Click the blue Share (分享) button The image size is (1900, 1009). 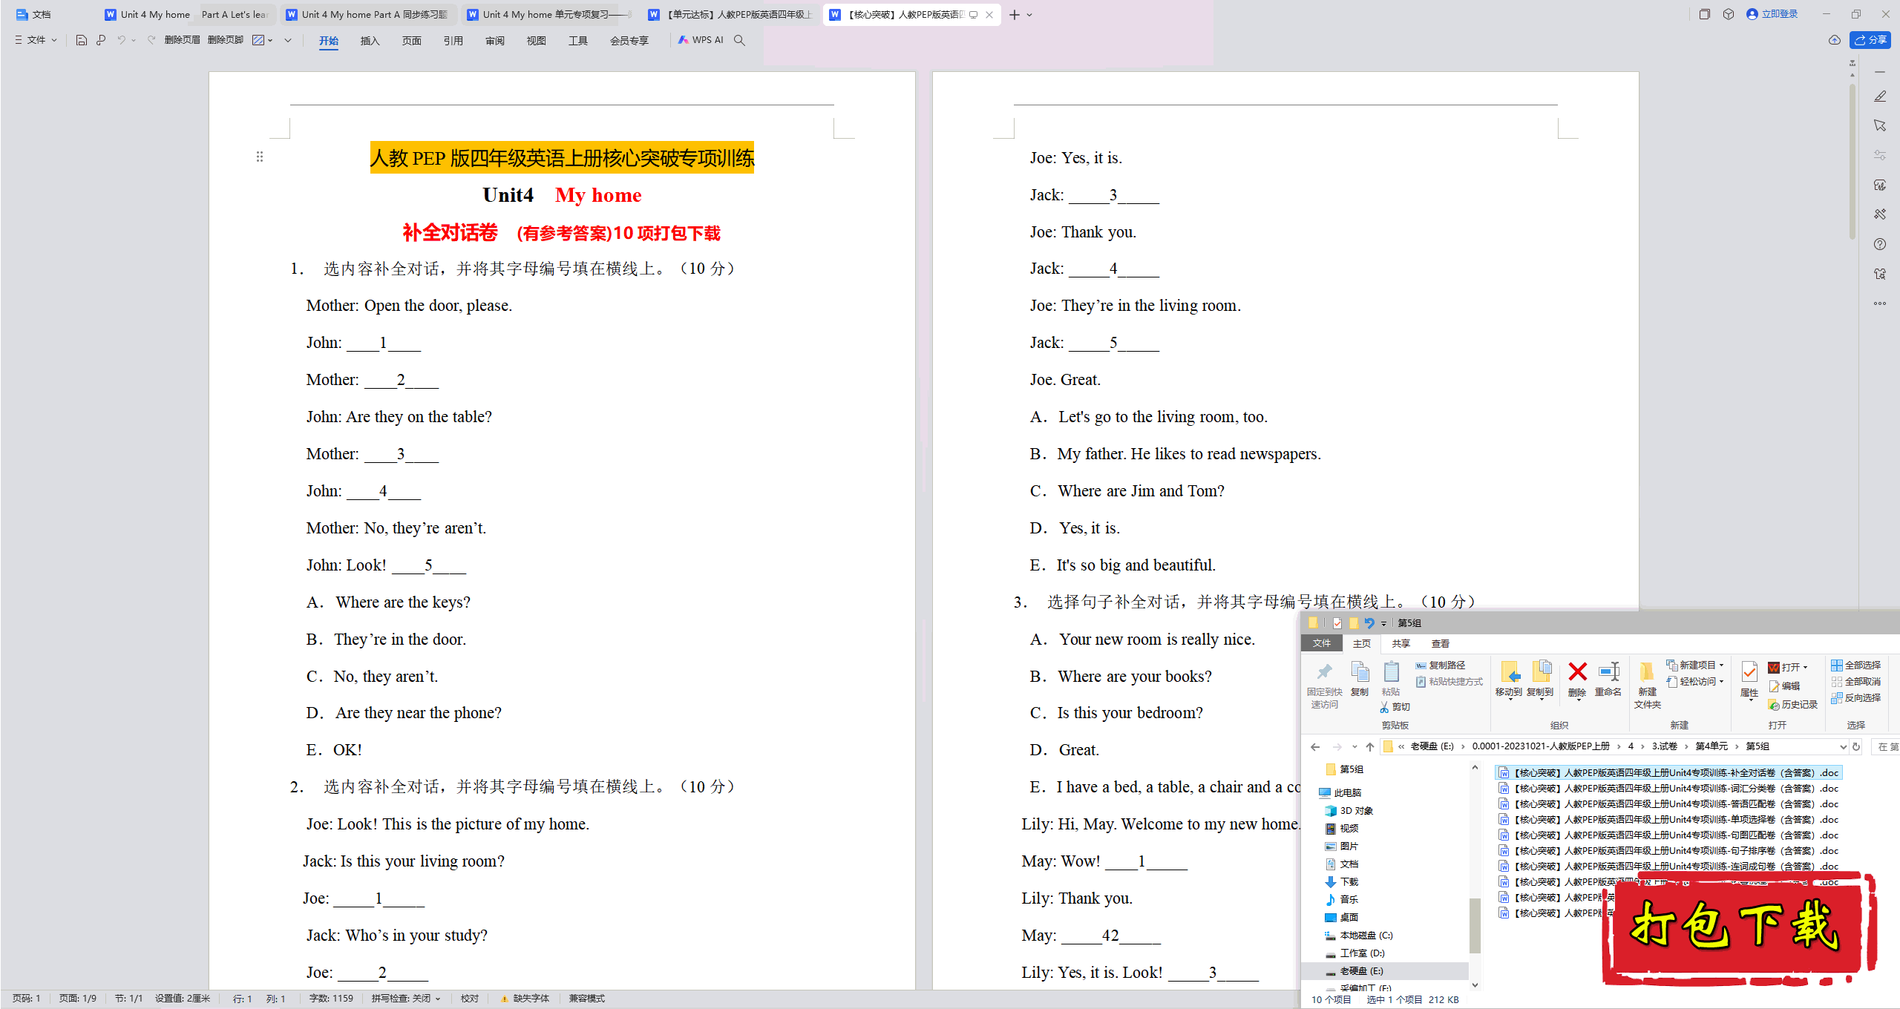tap(1870, 40)
